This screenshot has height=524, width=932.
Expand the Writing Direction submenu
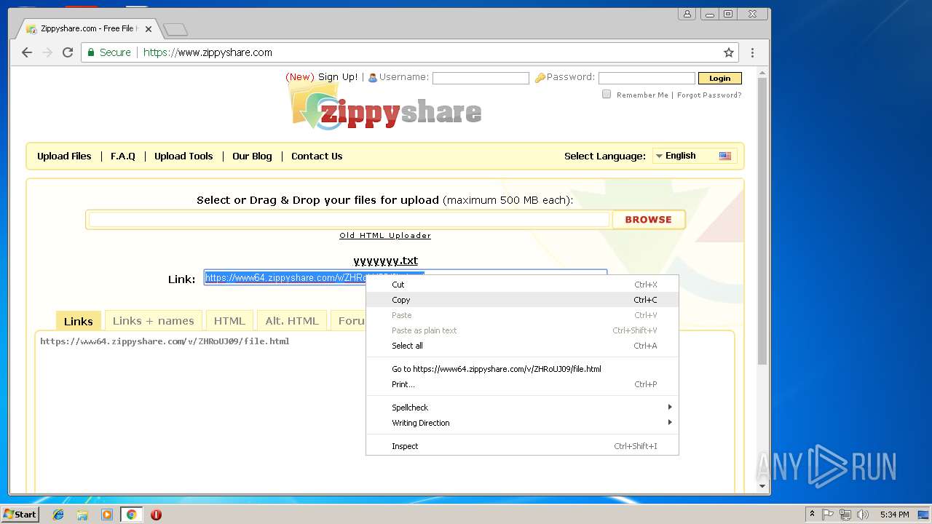[522, 423]
